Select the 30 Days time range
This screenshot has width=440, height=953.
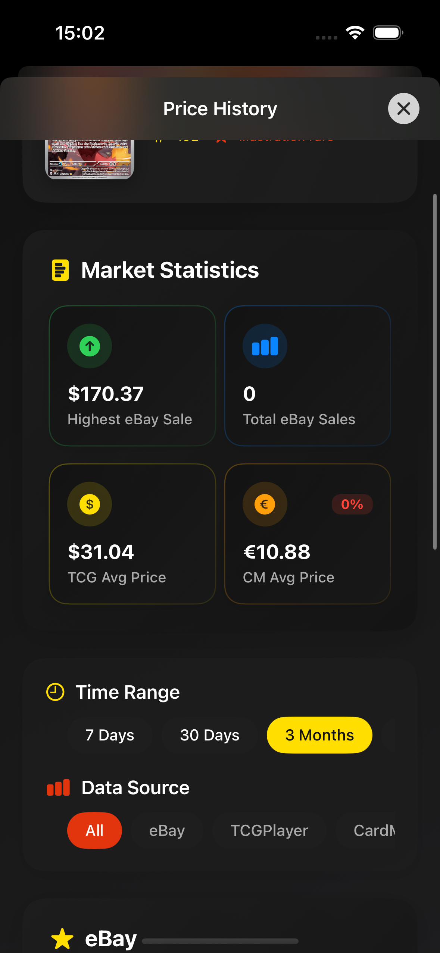point(210,735)
